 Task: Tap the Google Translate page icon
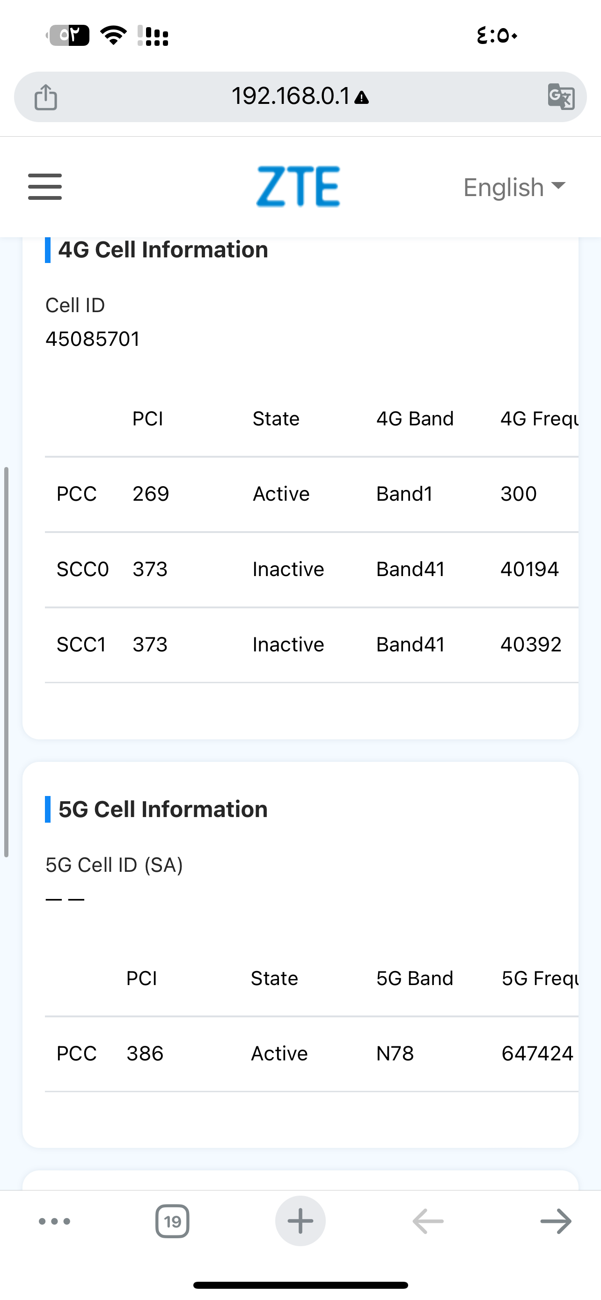pyautogui.click(x=561, y=96)
